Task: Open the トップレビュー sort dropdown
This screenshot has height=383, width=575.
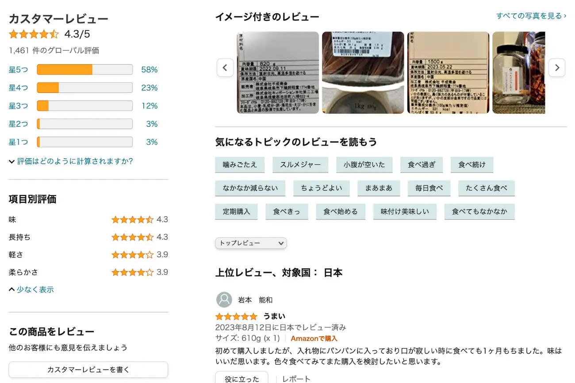Action: pos(251,243)
